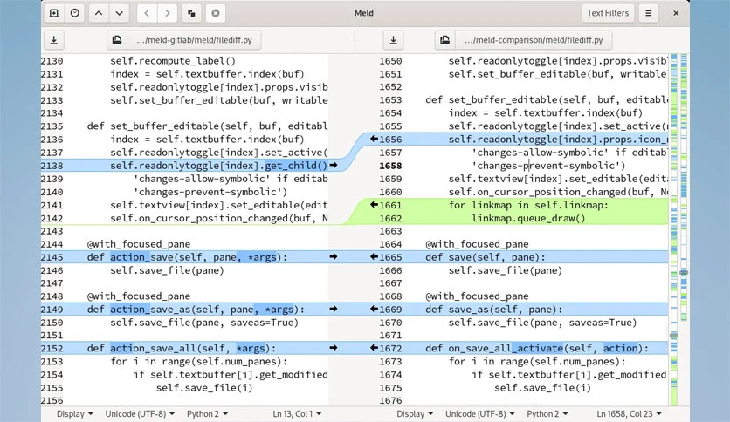
Task: Click the right chevron navigation button
Action: coord(168,13)
